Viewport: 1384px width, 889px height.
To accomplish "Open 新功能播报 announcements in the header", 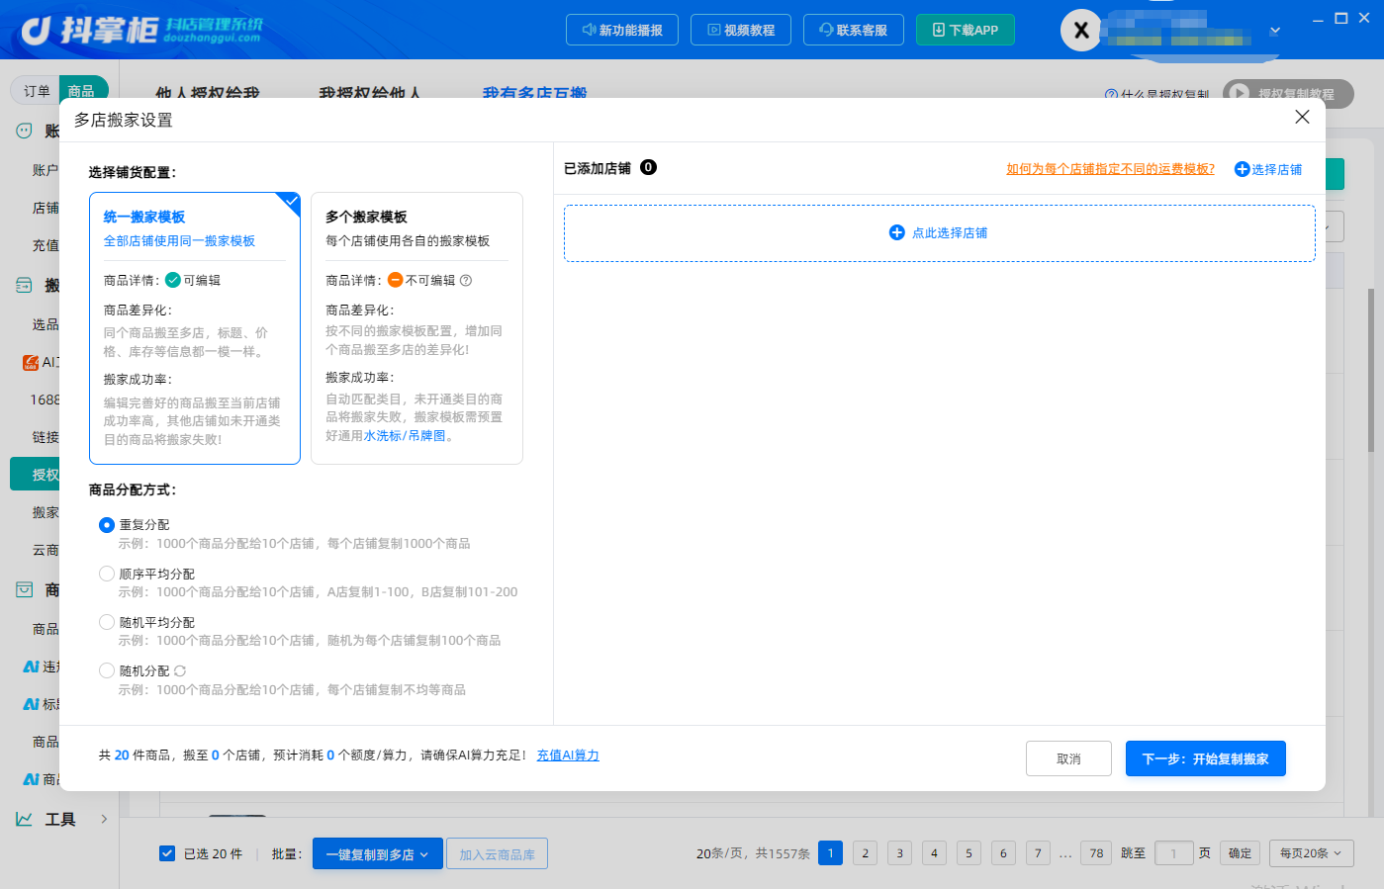I will point(622,30).
